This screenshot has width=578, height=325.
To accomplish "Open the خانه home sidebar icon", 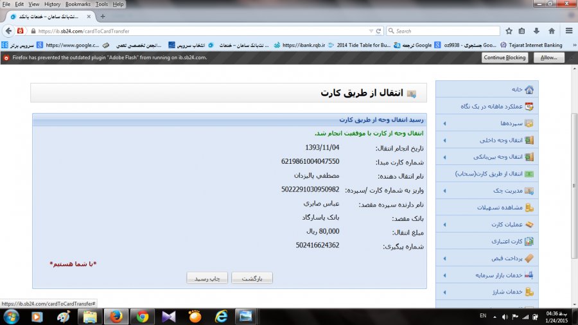I will 529,89.
